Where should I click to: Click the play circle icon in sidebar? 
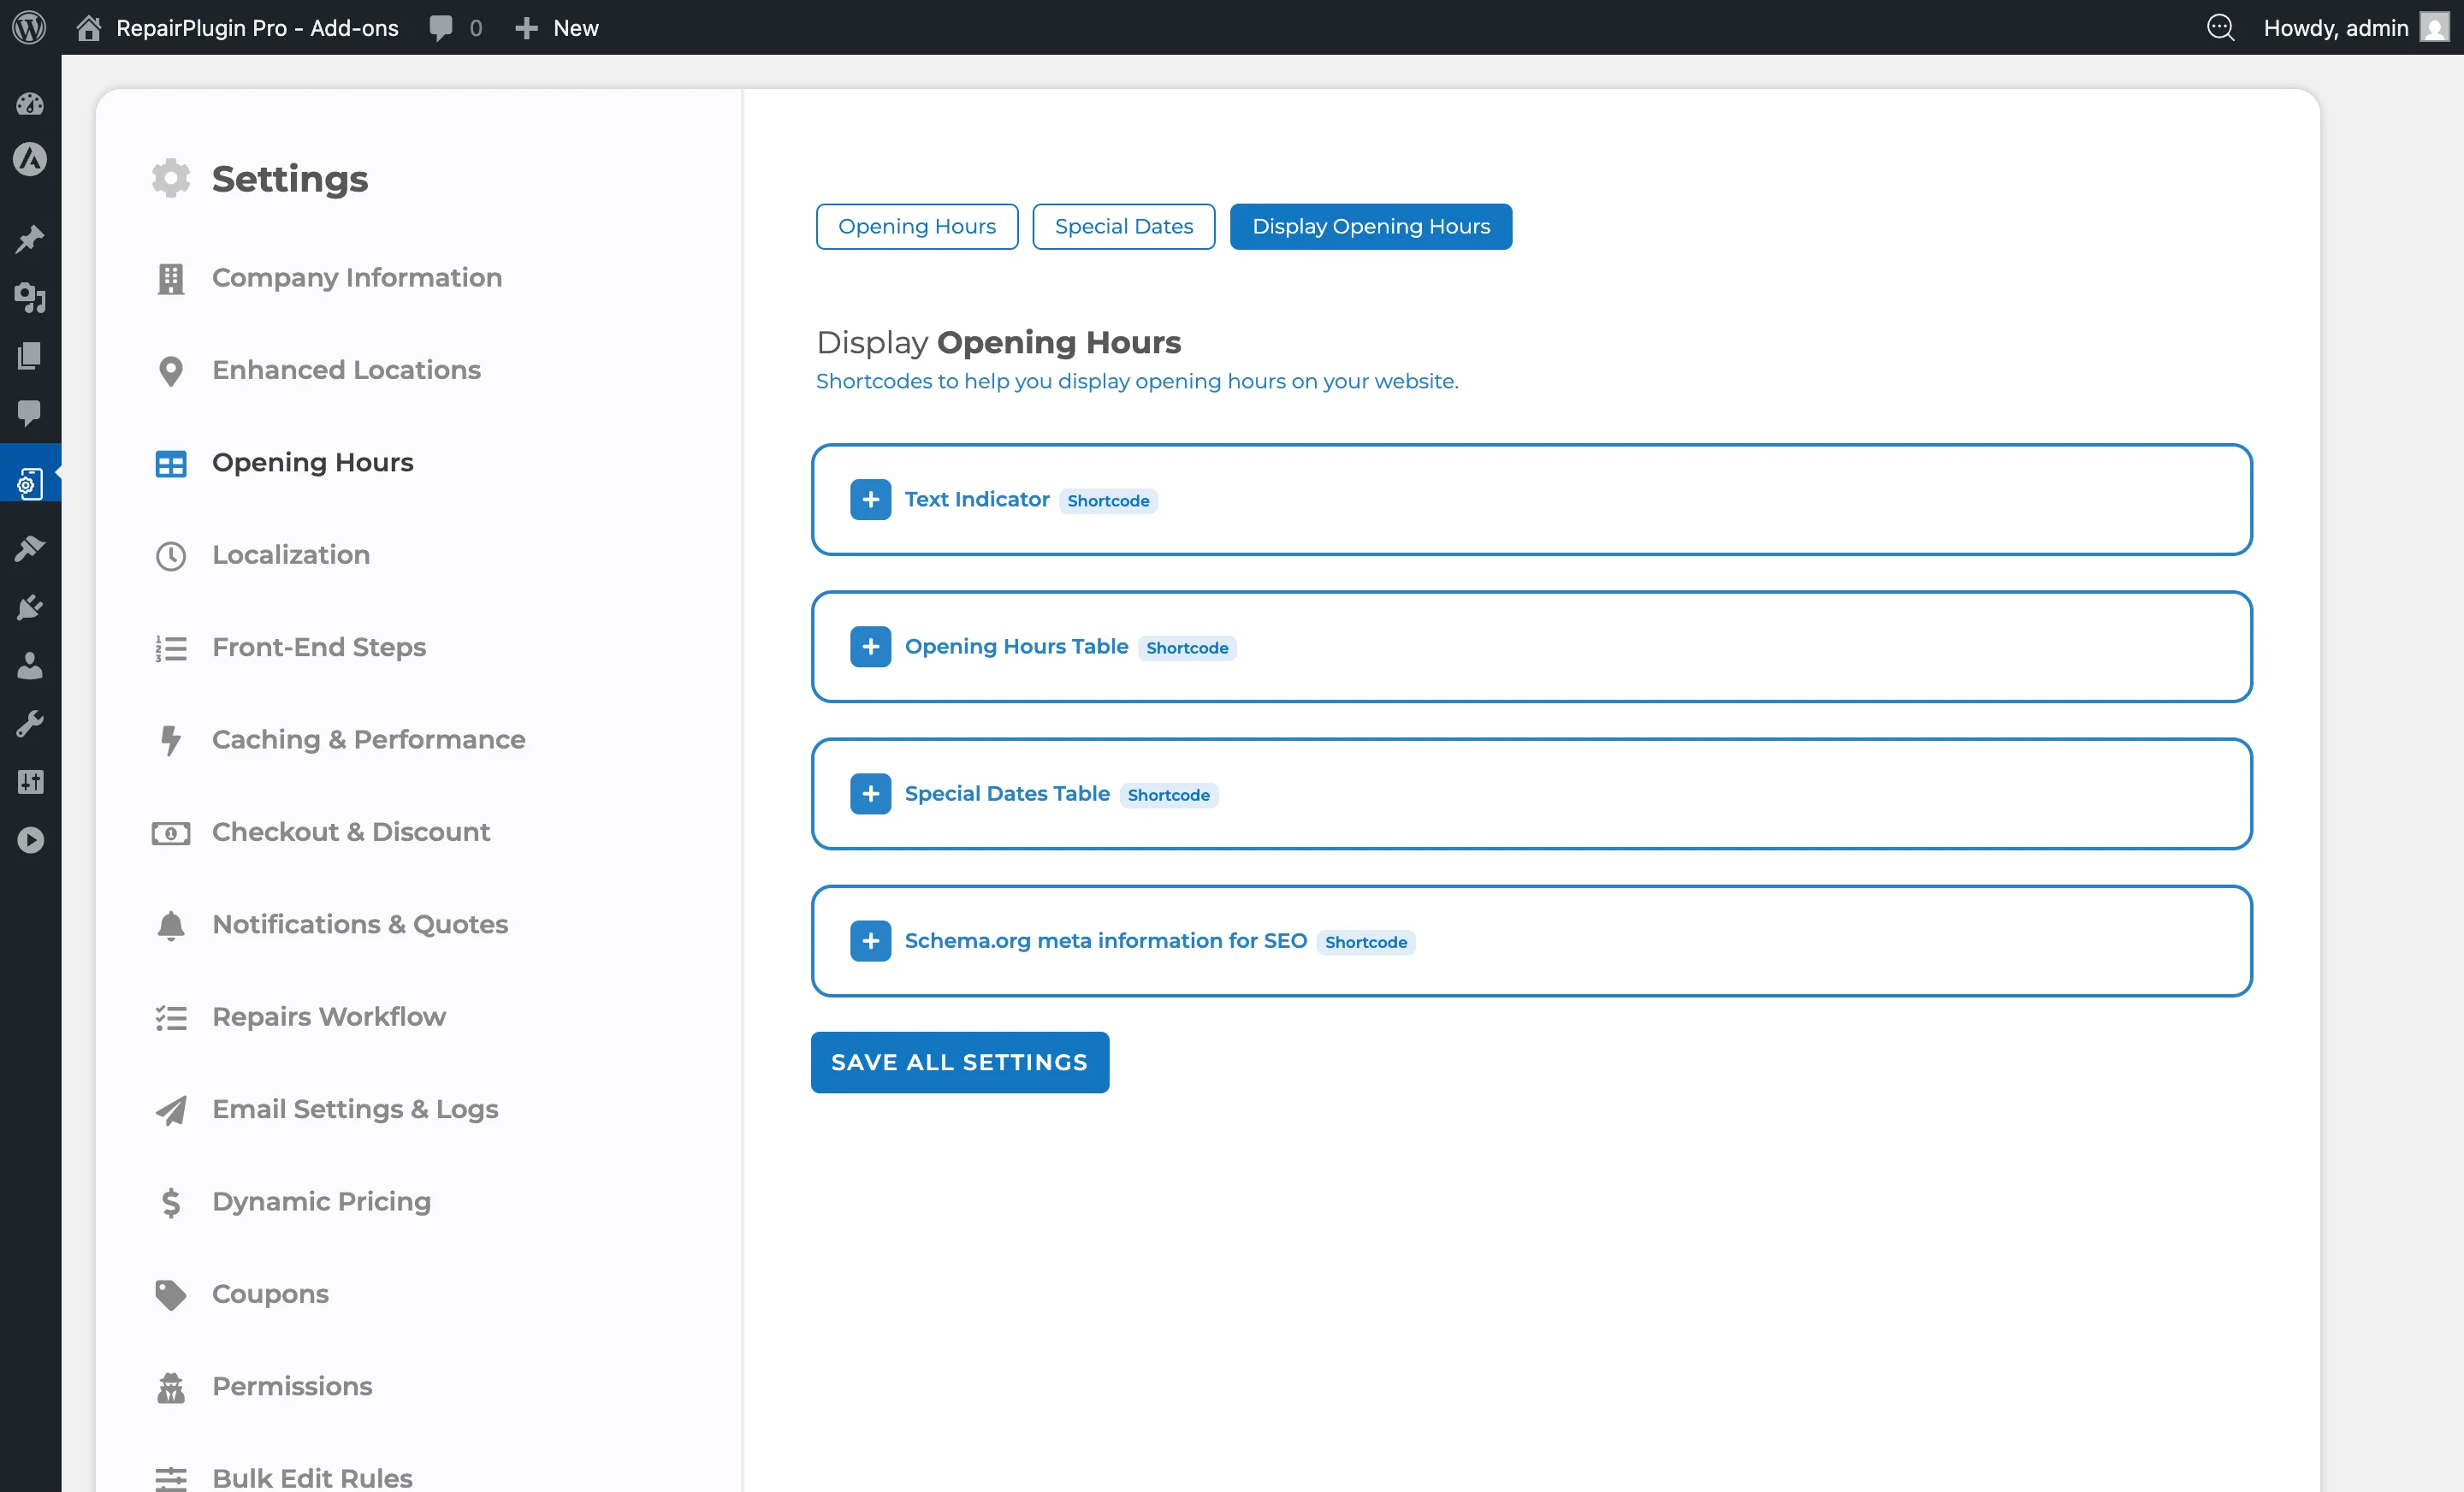pyautogui.click(x=30, y=839)
